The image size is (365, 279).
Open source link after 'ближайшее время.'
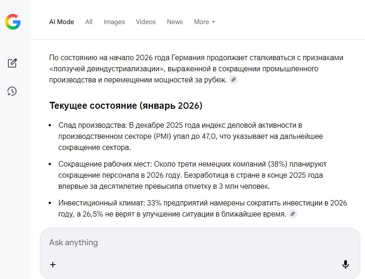click(x=293, y=214)
